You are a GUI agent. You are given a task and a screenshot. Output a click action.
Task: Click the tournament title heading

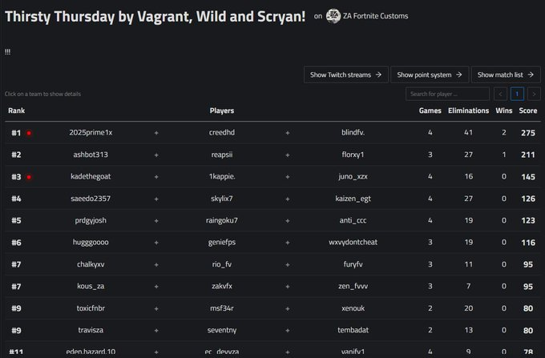(155, 16)
